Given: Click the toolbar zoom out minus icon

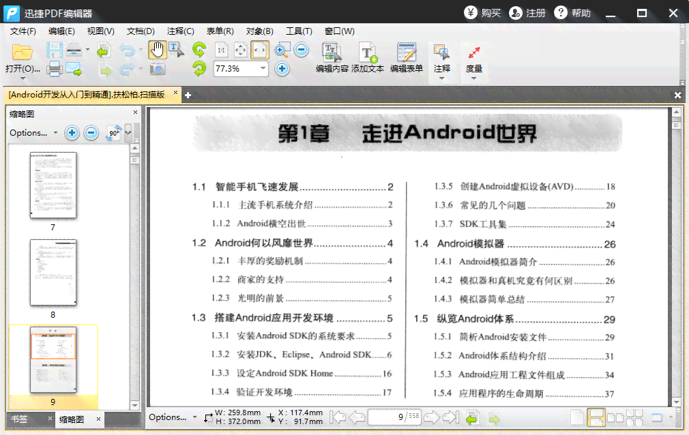Looking at the screenshot, I should pyautogui.click(x=302, y=50).
